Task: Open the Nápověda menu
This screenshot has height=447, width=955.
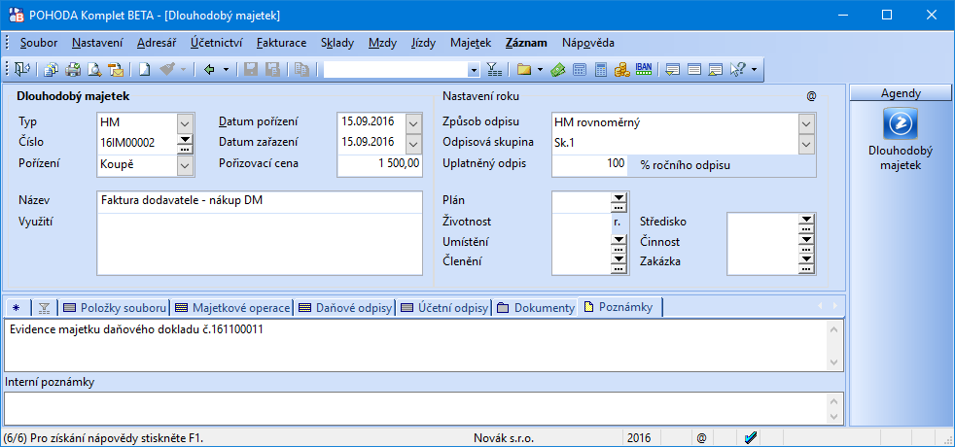Action: pos(587,43)
